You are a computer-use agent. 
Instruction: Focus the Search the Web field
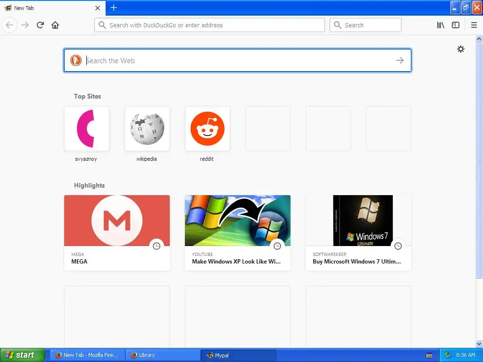click(238, 60)
